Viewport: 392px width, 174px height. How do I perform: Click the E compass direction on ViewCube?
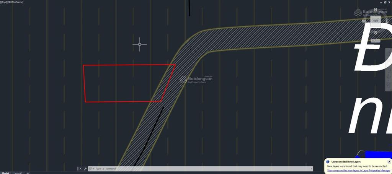pos(387,21)
